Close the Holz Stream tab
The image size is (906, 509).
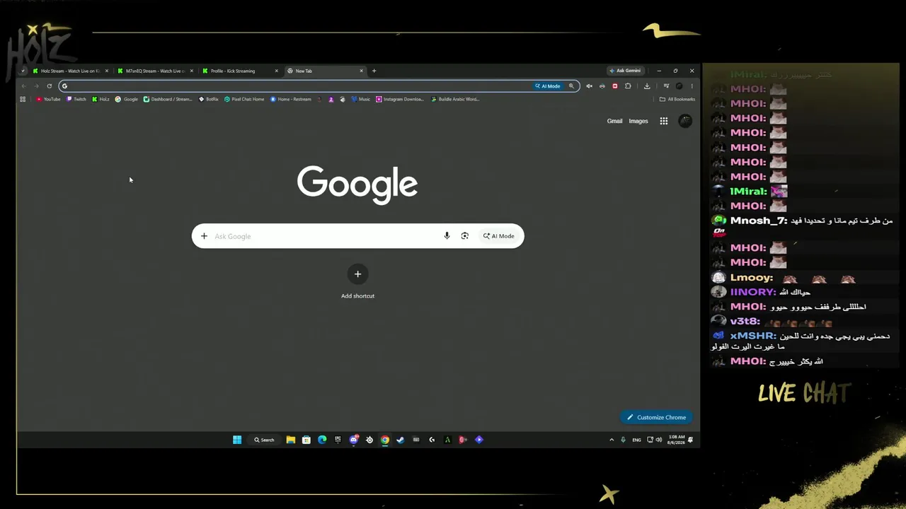106,71
